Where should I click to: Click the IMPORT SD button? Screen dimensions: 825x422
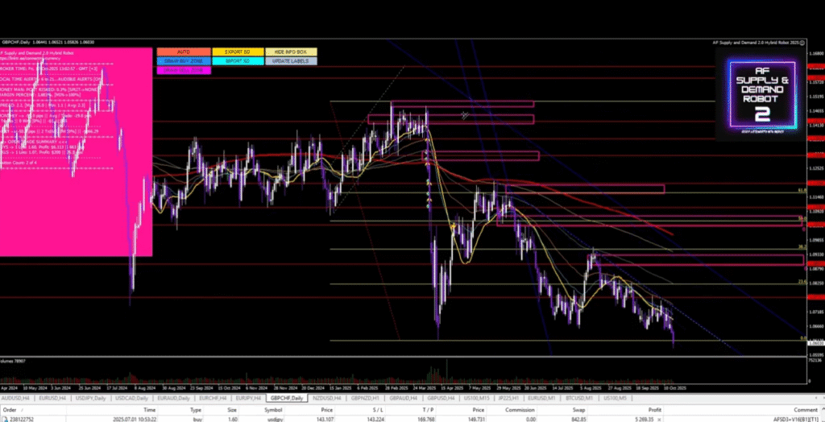[238, 61]
